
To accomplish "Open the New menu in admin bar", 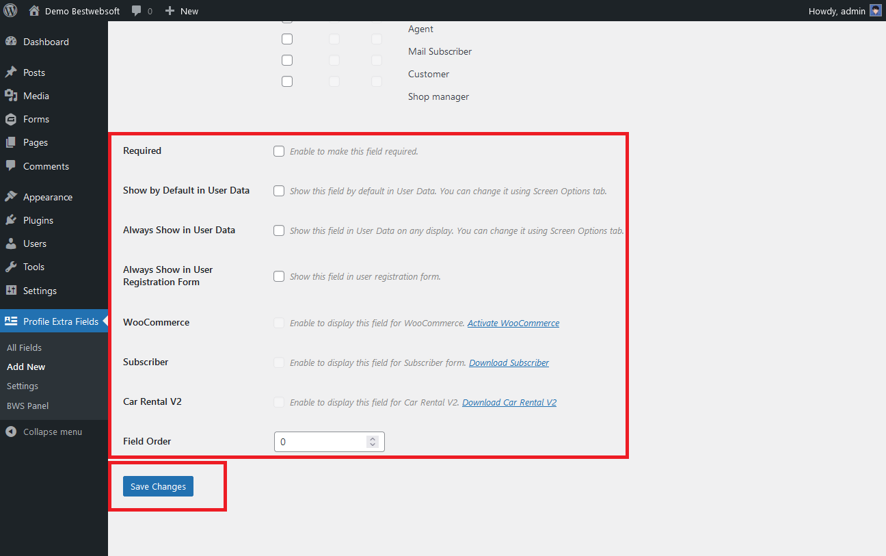I will click(x=181, y=10).
